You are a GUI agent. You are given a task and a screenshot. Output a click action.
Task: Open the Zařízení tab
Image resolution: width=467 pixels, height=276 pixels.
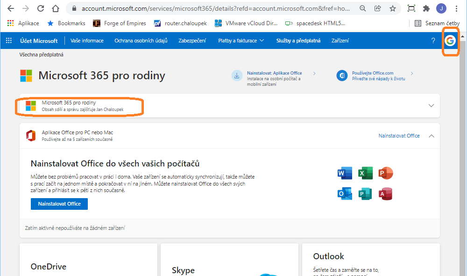pos(340,41)
